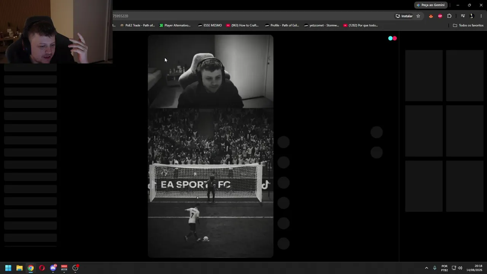
Task: Open the ABP ad blocker extension
Action: pos(440,16)
